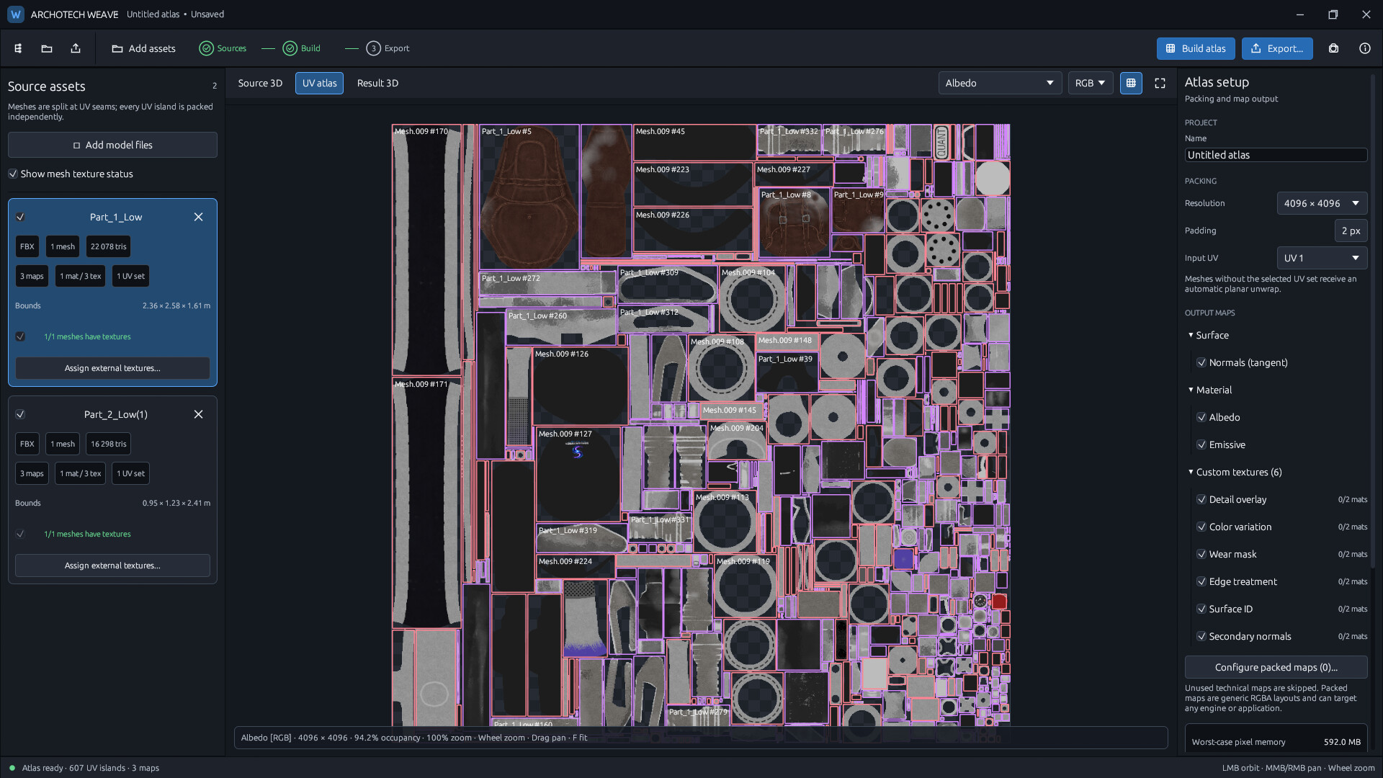1383x778 pixels.
Task: Uncheck Wear mask custom texture
Action: pos(1201,554)
